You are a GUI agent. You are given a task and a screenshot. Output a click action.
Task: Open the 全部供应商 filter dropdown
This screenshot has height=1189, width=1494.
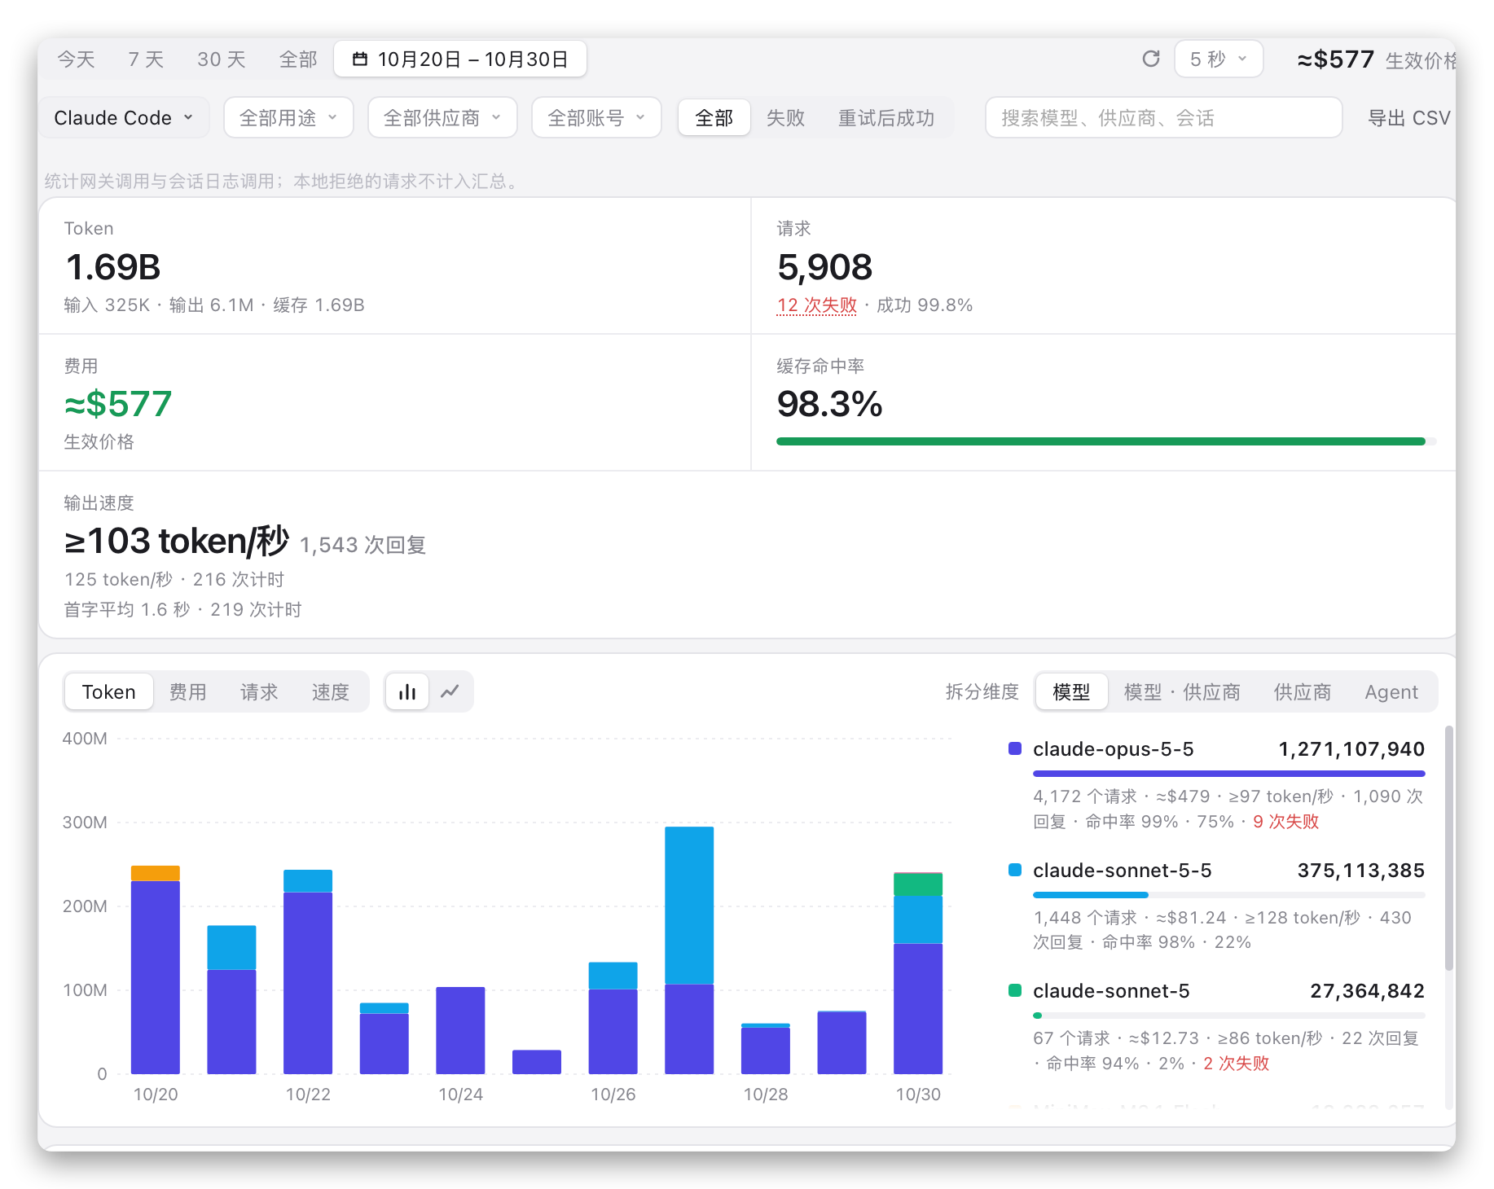(x=442, y=118)
